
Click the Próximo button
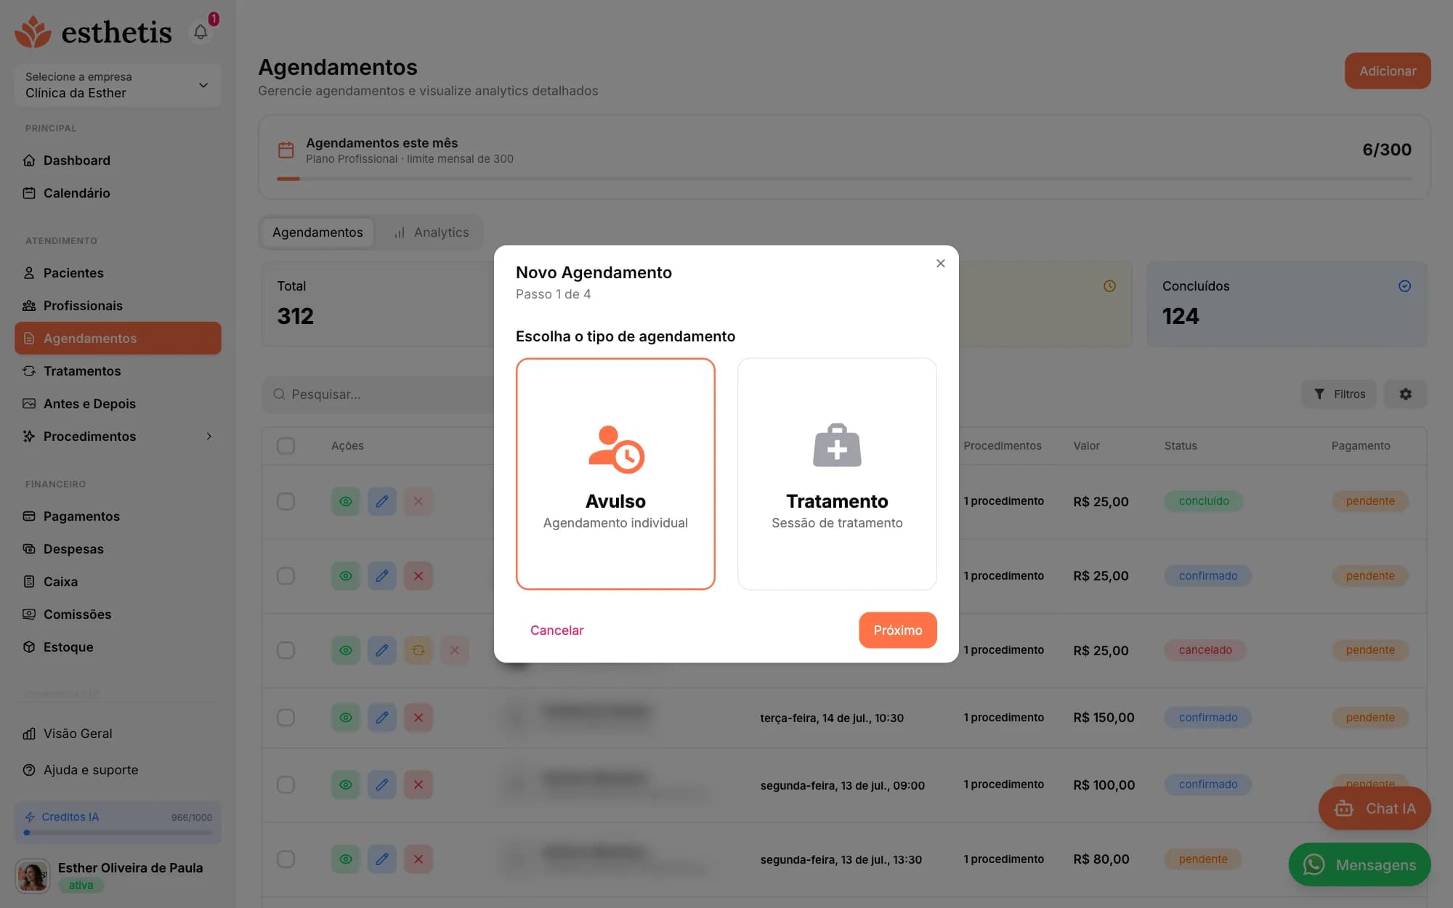click(x=897, y=630)
